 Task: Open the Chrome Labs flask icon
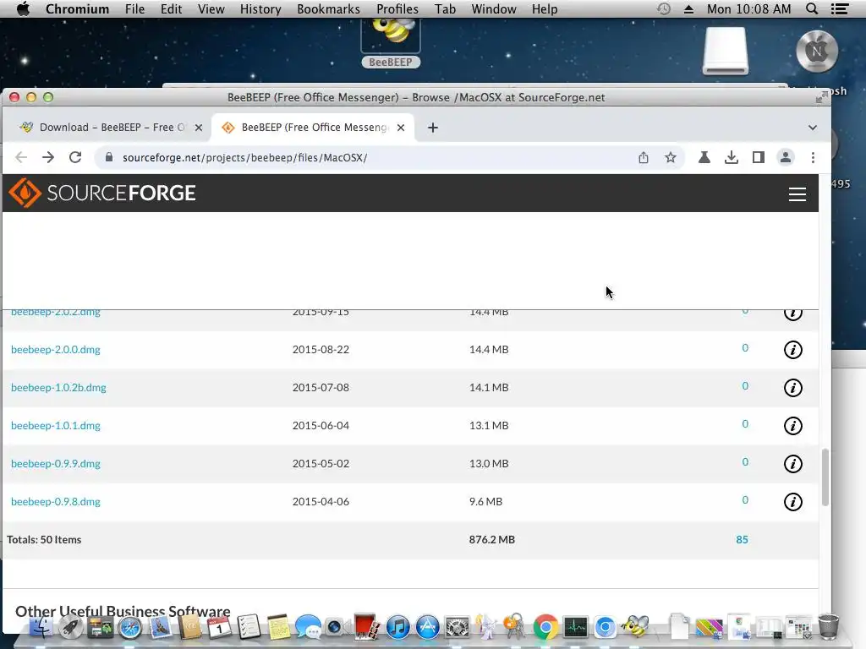click(704, 157)
